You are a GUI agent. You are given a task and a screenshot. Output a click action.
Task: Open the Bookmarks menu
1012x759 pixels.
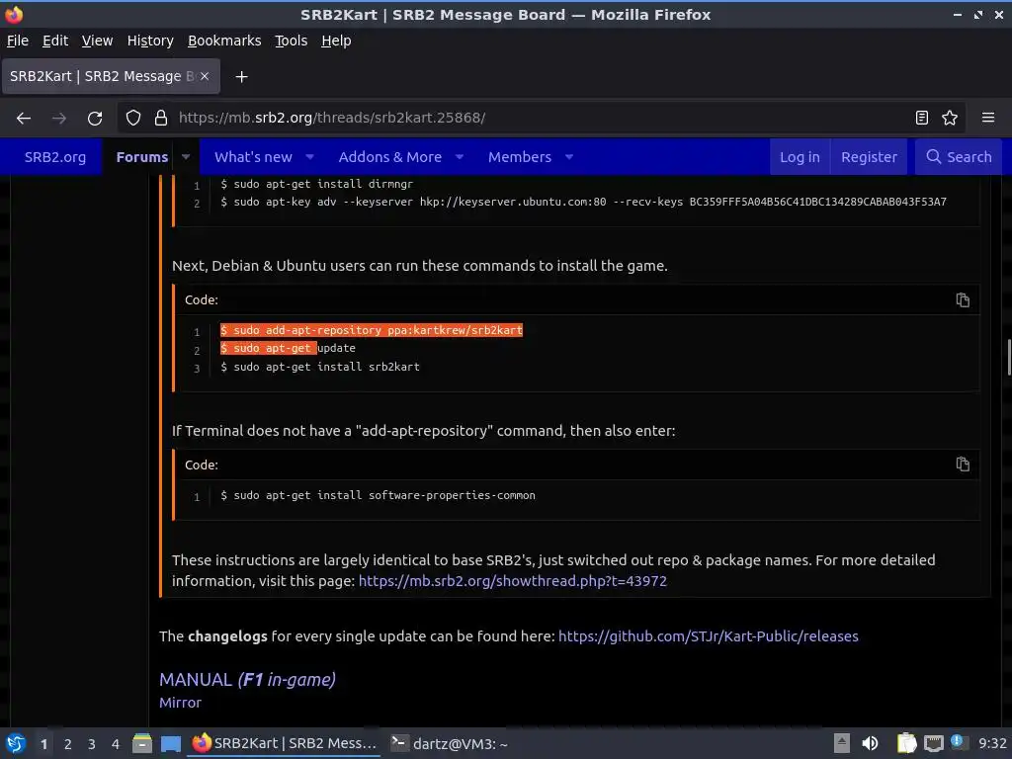(224, 41)
